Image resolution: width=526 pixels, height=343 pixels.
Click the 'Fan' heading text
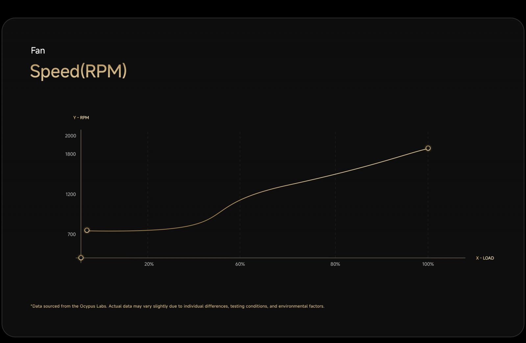click(38, 50)
